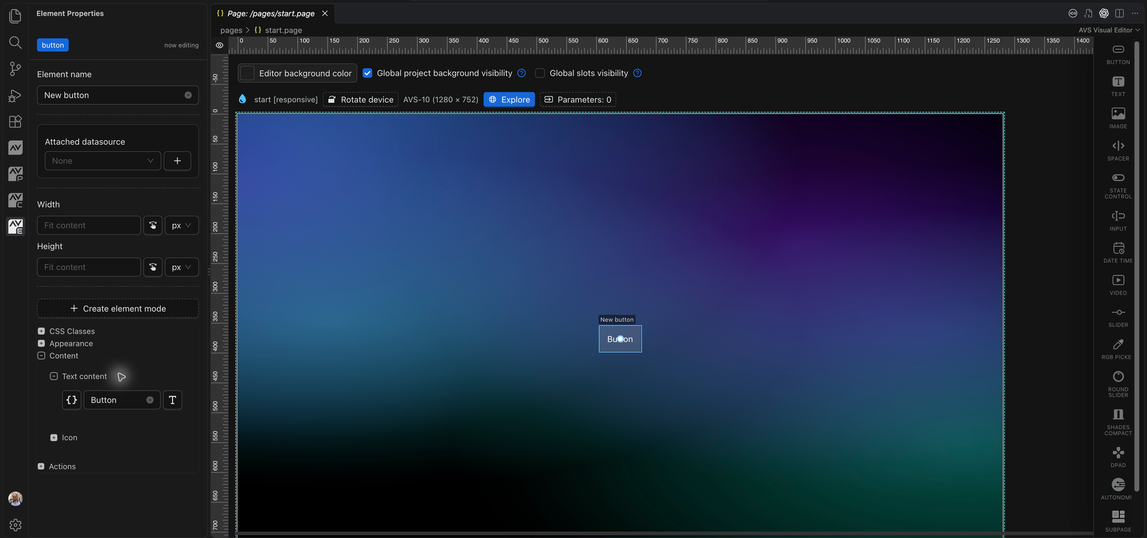Enable Global slots visibility checkbox

tap(540, 73)
